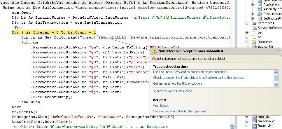This screenshot has width=282, height=129.
Task: Click the '@b' cb1.SelectedValue parameter line
Action: point(87,52)
